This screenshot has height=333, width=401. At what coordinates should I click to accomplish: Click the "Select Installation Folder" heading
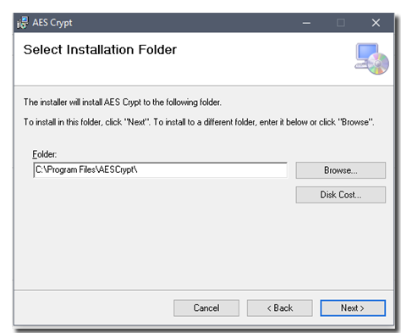click(x=100, y=50)
